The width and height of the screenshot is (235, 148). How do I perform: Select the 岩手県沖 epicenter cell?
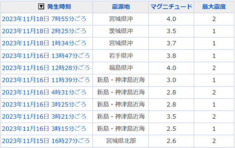point(121,56)
